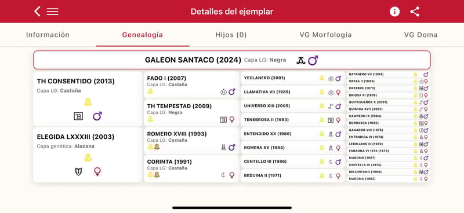Select the VG Morfología tab
The width and height of the screenshot is (464, 213).
(325, 35)
